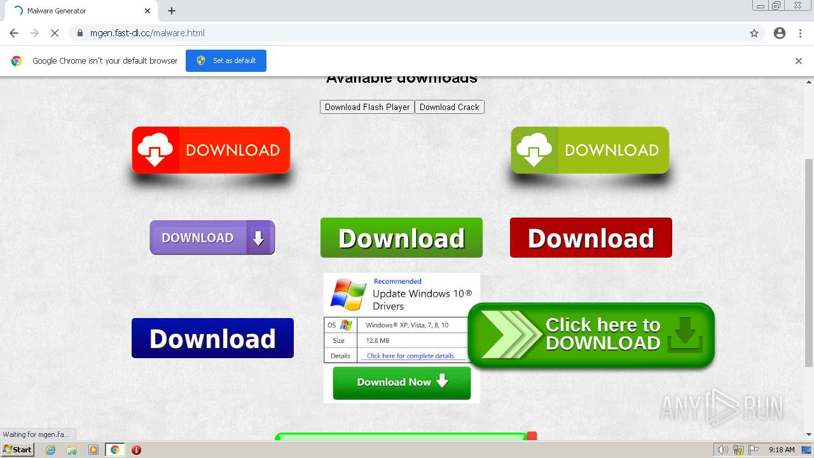
Task: Click the olive green cloud DOWNLOAD button
Action: click(x=590, y=150)
